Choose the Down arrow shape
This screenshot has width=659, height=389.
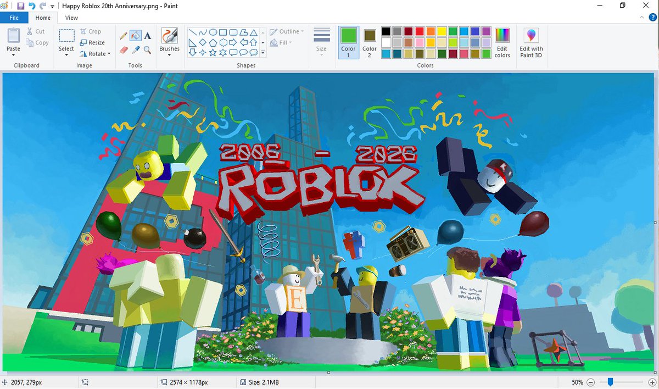[x=193, y=52]
